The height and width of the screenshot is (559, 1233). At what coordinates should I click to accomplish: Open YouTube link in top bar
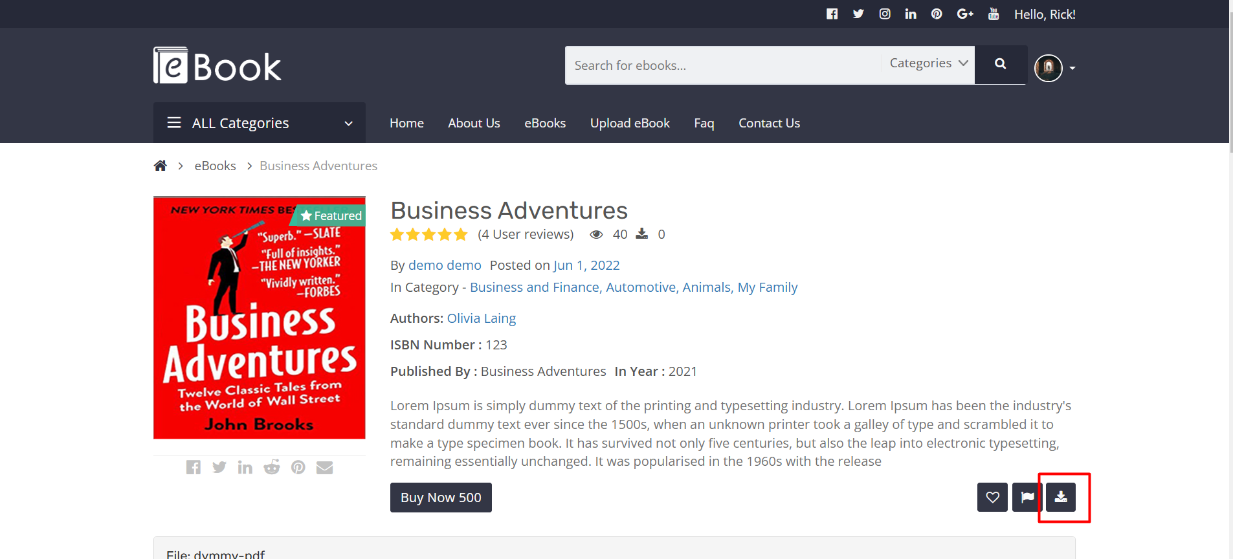tap(994, 14)
